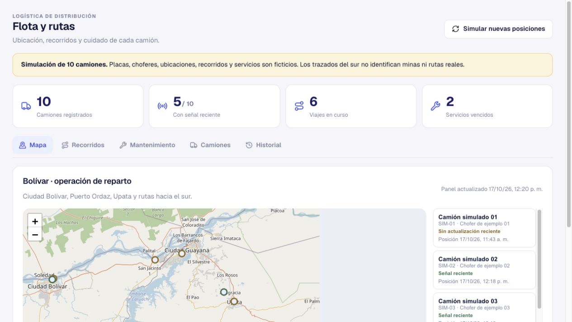View the Historial tab
This screenshot has width=572, height=322.
tap(264, 145)
